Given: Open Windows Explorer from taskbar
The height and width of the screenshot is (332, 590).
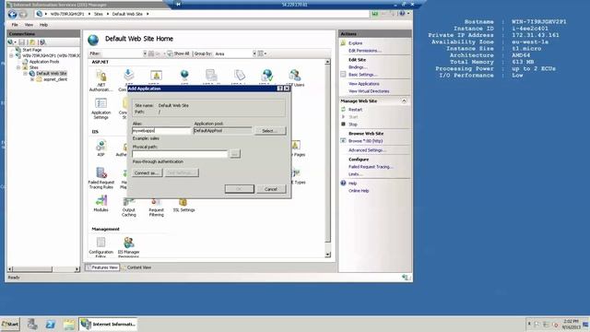Looking at the screenshot, I should (x=69, y=324).
